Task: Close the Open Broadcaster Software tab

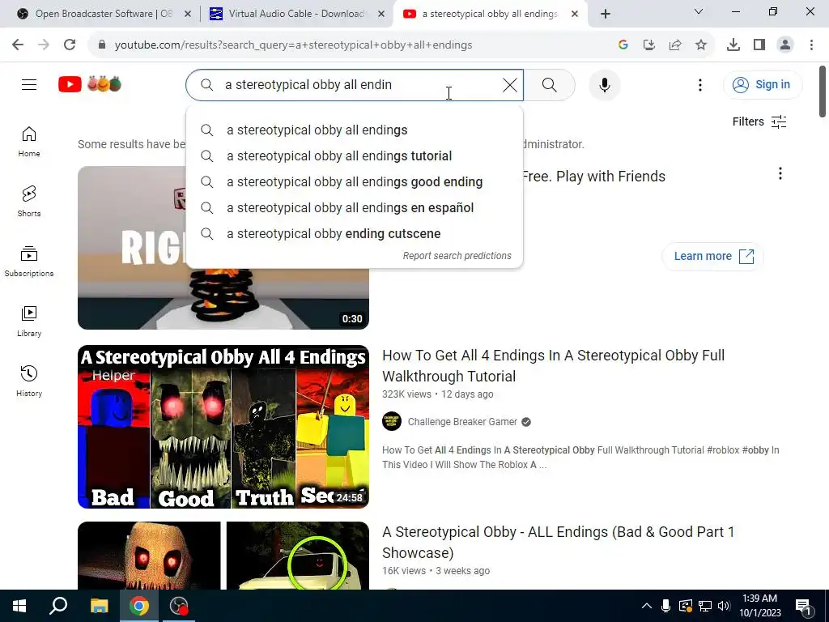Action: [188, 15]
